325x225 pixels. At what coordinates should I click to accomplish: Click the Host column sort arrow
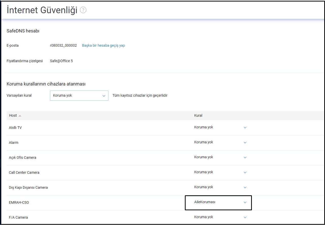pyautogui.click(x=20, y=116)
